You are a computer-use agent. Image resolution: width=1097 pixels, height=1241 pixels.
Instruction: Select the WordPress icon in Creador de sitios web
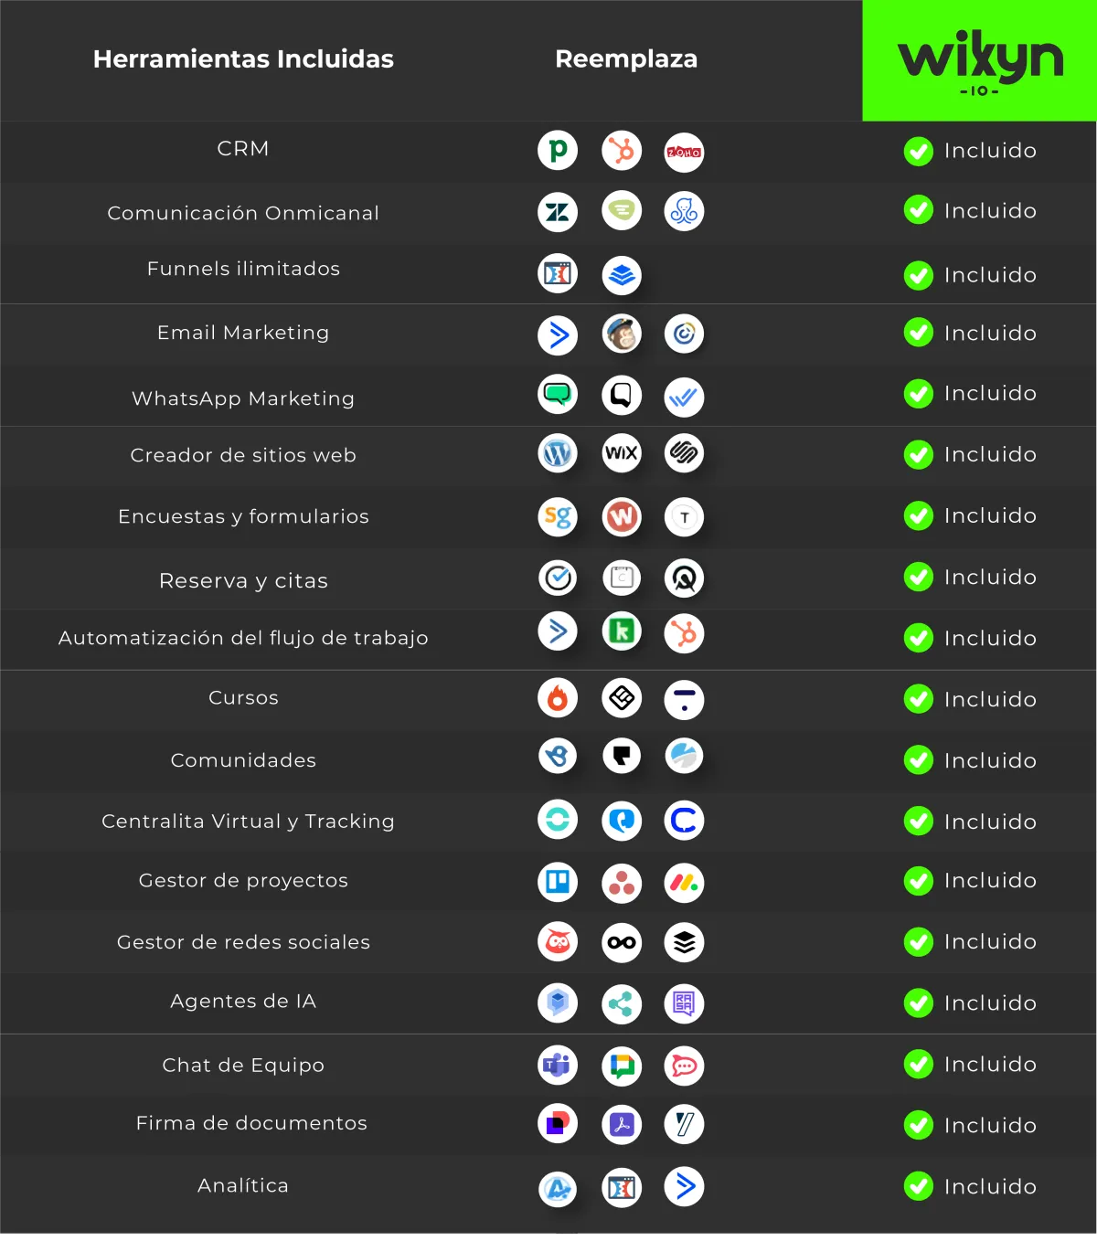[x=558, y=453]
